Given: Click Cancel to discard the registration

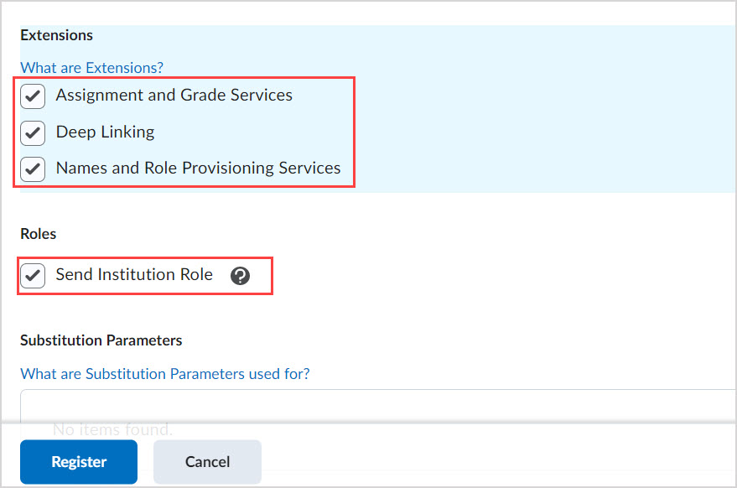Looking at the screenshot, I should [x=206, y=461].
